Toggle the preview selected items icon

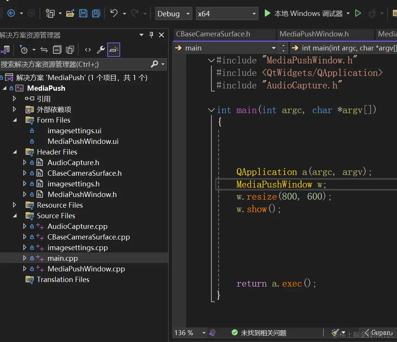click(x=114, y=50)
